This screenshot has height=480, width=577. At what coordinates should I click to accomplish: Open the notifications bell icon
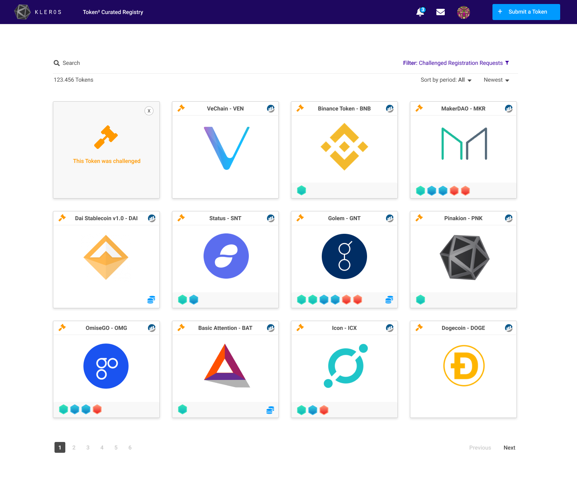pos(420,12)
